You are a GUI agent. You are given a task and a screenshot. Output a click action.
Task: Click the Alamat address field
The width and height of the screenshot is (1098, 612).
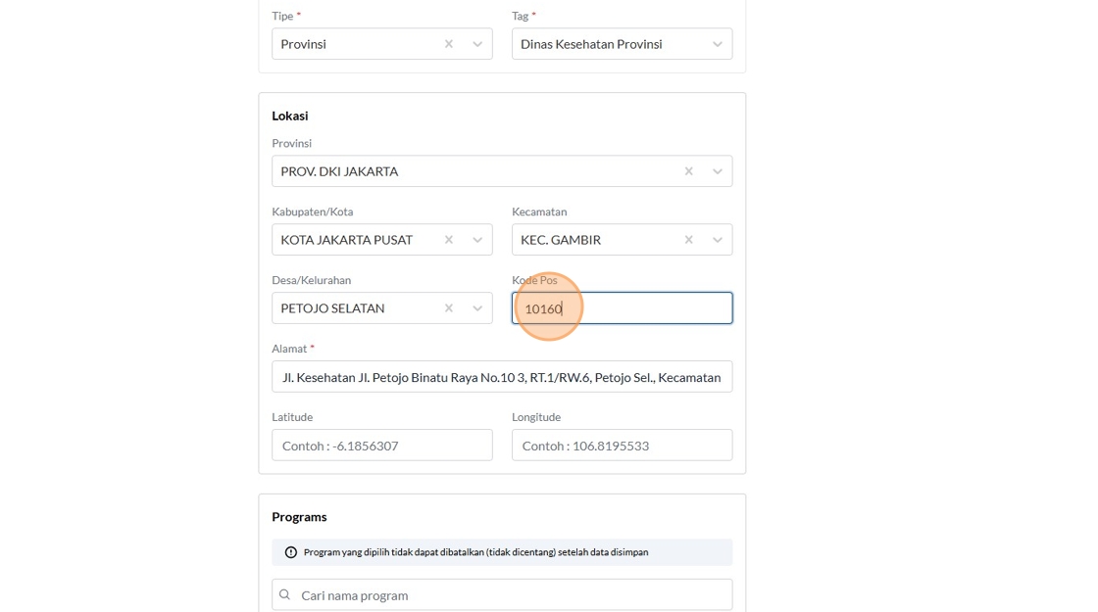coord(501,377)
